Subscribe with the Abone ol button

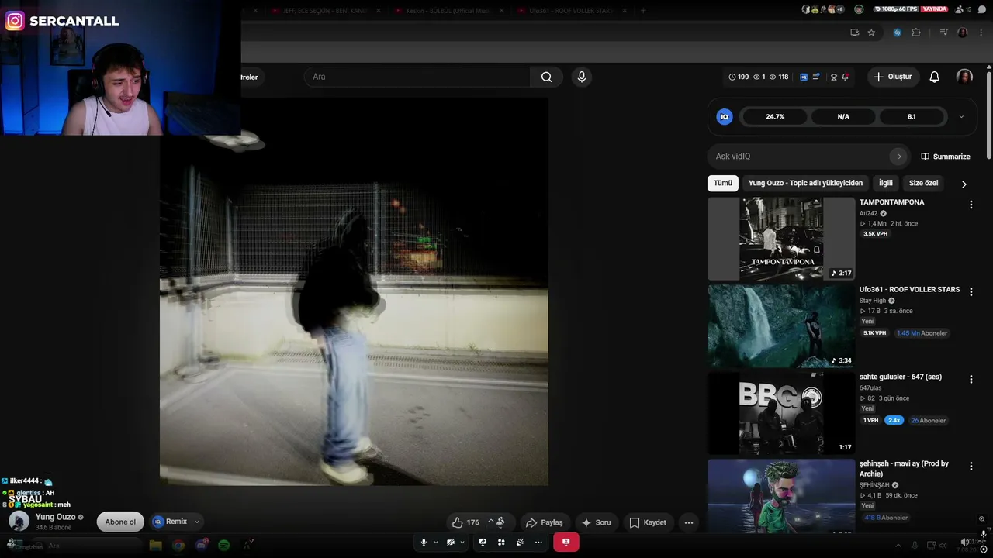click(120, 522)
